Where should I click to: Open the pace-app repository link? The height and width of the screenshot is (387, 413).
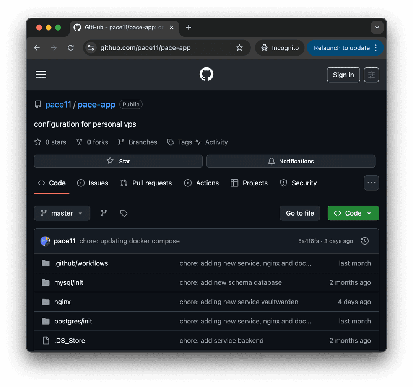point(96,105)
